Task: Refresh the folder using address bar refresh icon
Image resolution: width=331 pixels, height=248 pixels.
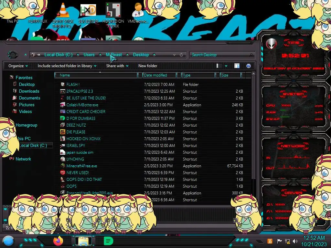Action: [181, 55]
